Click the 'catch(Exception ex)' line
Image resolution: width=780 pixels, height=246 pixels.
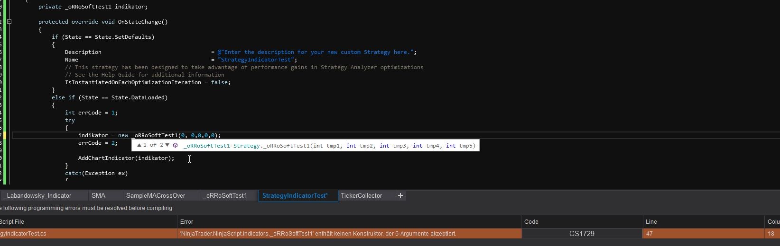(96, 173)
